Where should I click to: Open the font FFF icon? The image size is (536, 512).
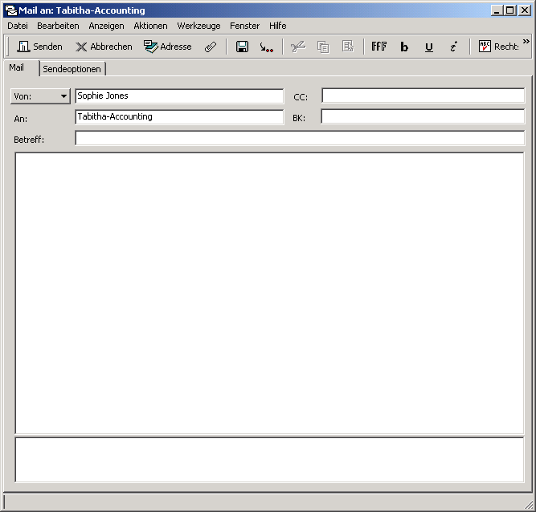379,47
